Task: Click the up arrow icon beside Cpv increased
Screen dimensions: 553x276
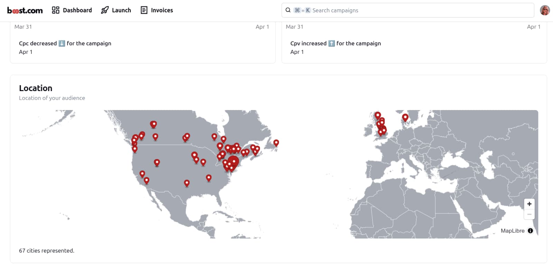Action: [x=332, y=43]
